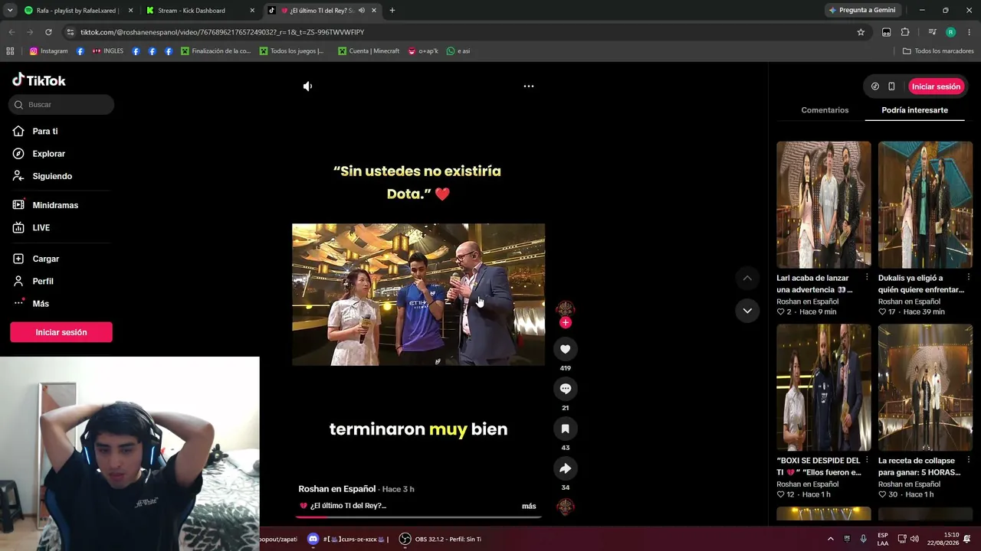Screen dimensions: 981x551
Task: Click the playing video frame
Action: [418, 295]
